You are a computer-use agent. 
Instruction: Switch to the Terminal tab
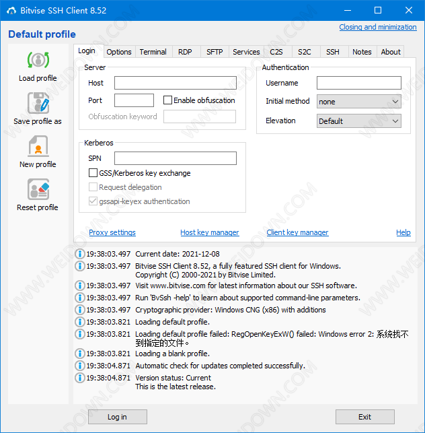153,52
